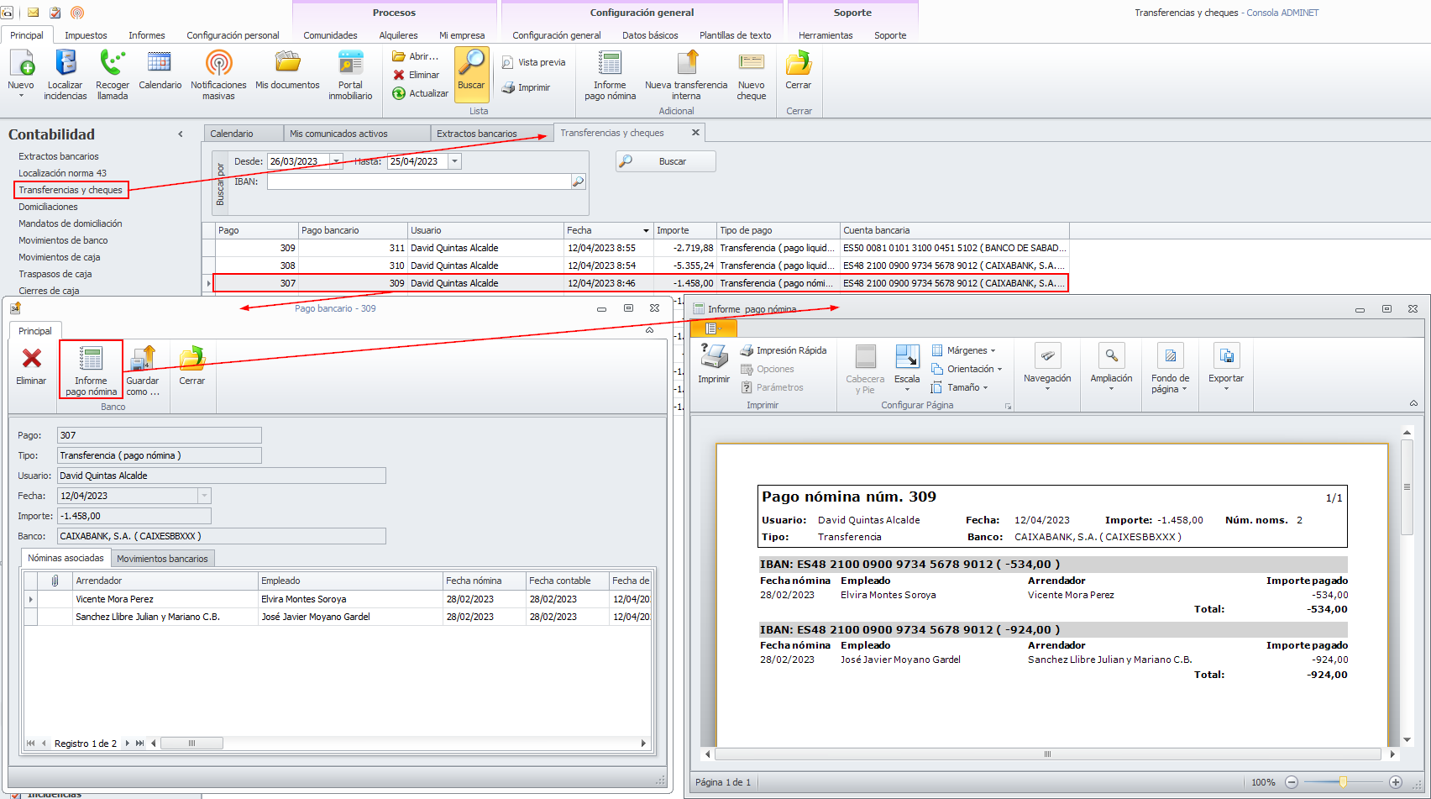The image size is (1431, 799).
Task: Open Notificaciones masivas tool
Action: (218, 64)
